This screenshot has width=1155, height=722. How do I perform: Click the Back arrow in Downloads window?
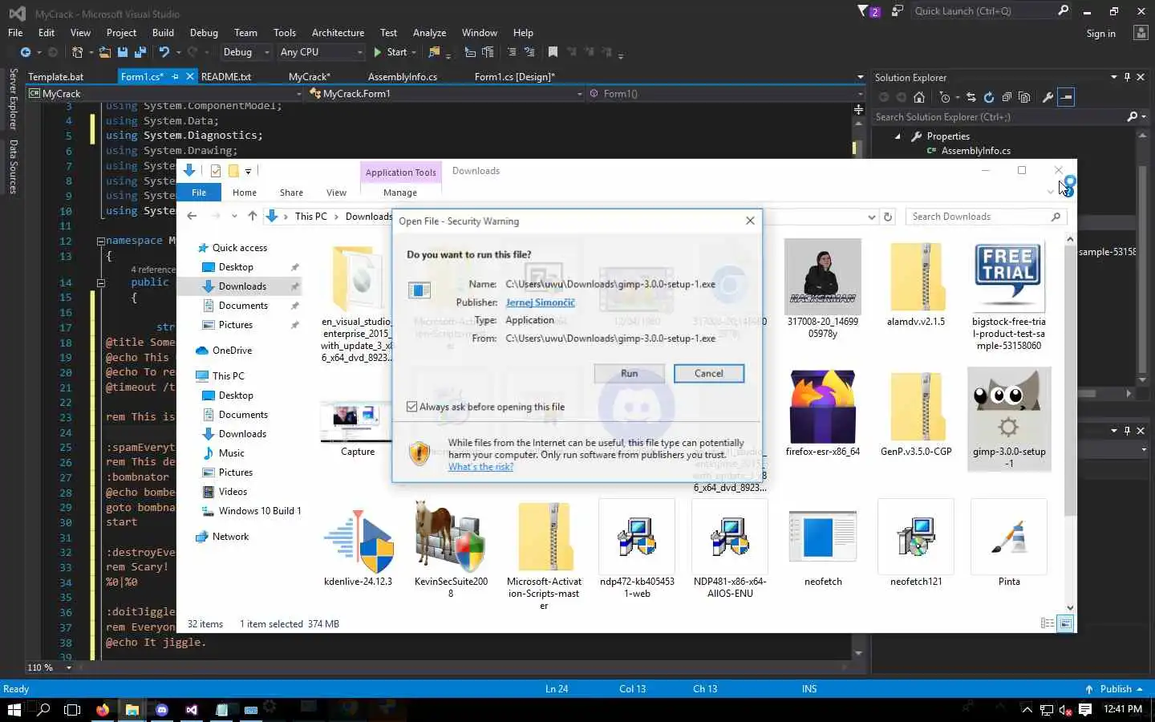192,216
